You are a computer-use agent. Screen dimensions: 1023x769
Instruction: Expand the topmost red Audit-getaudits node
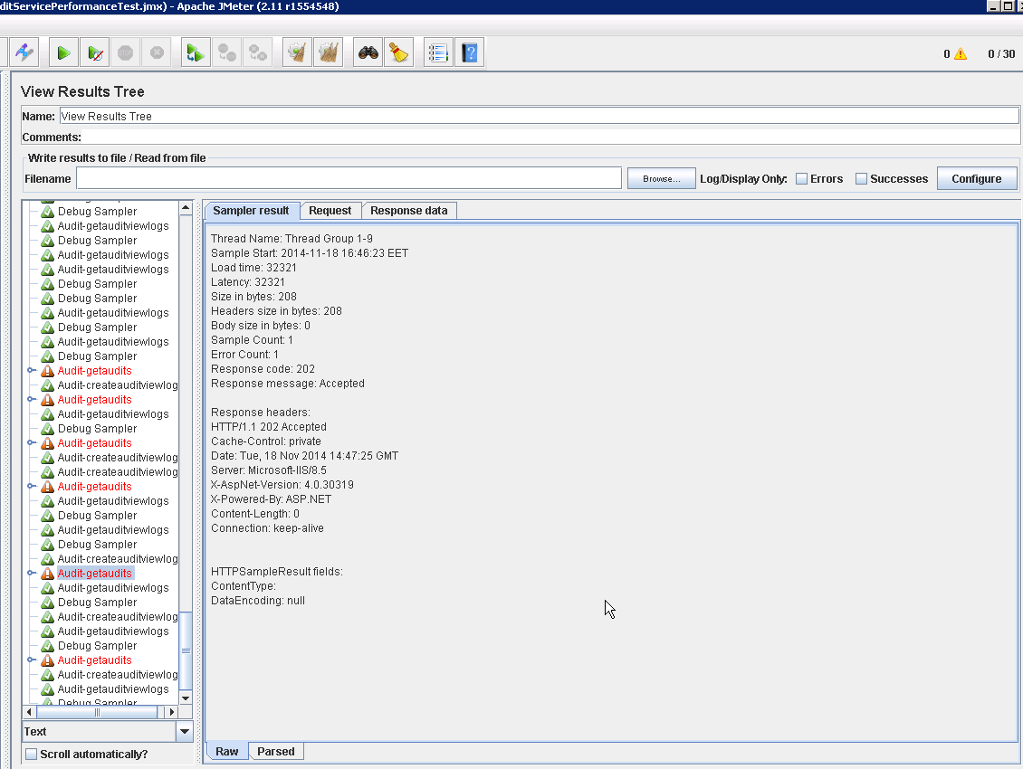coord(28,370)
